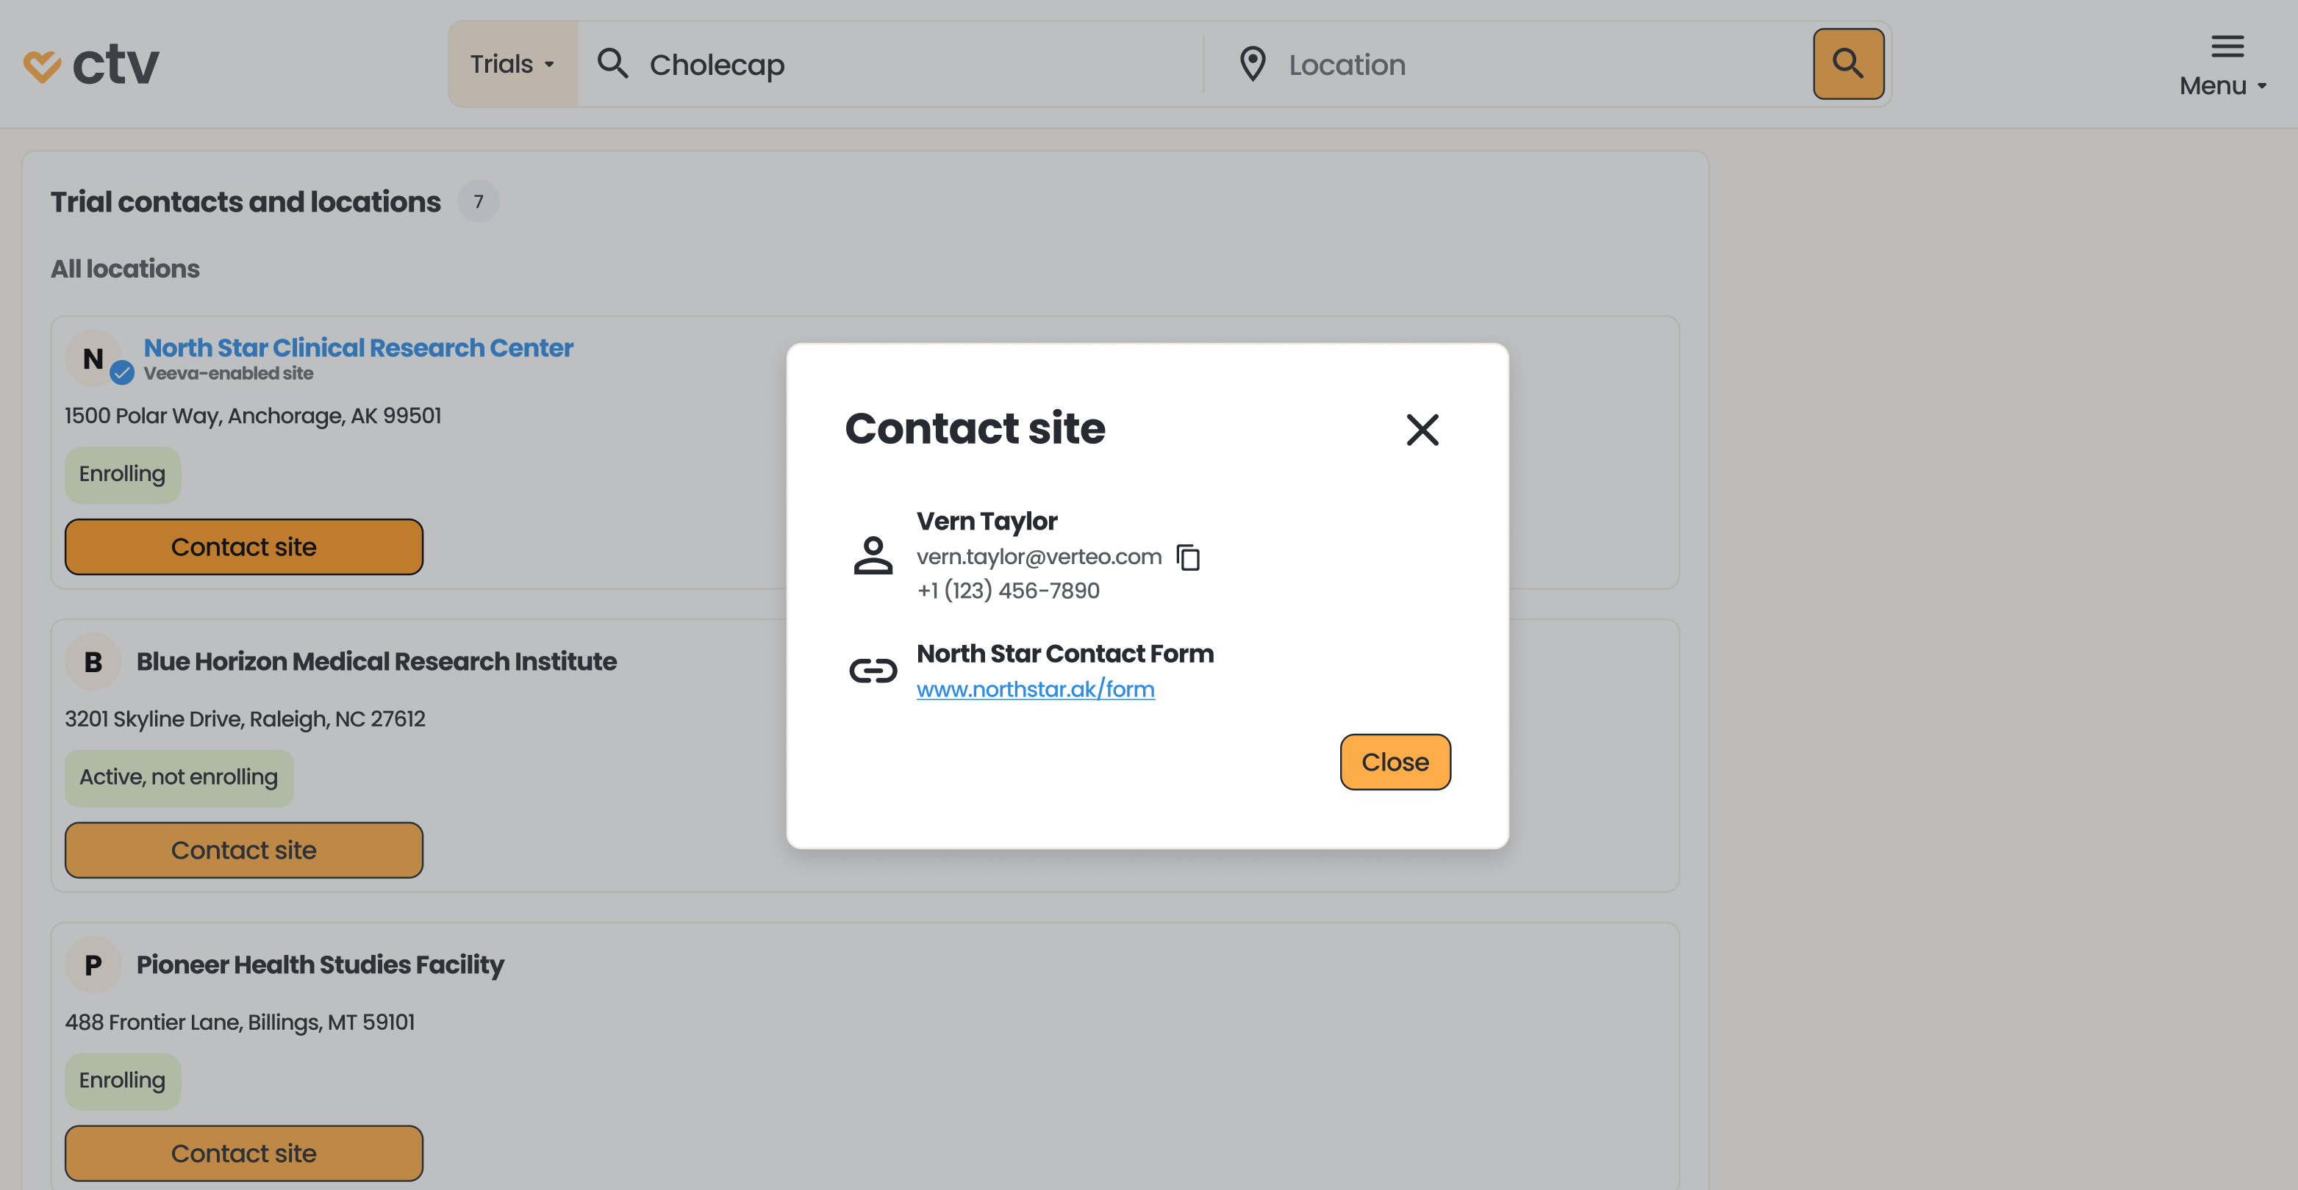Click the orange search submit button
Screen dimensions: 2298x1190
(x=1847, y=64)
